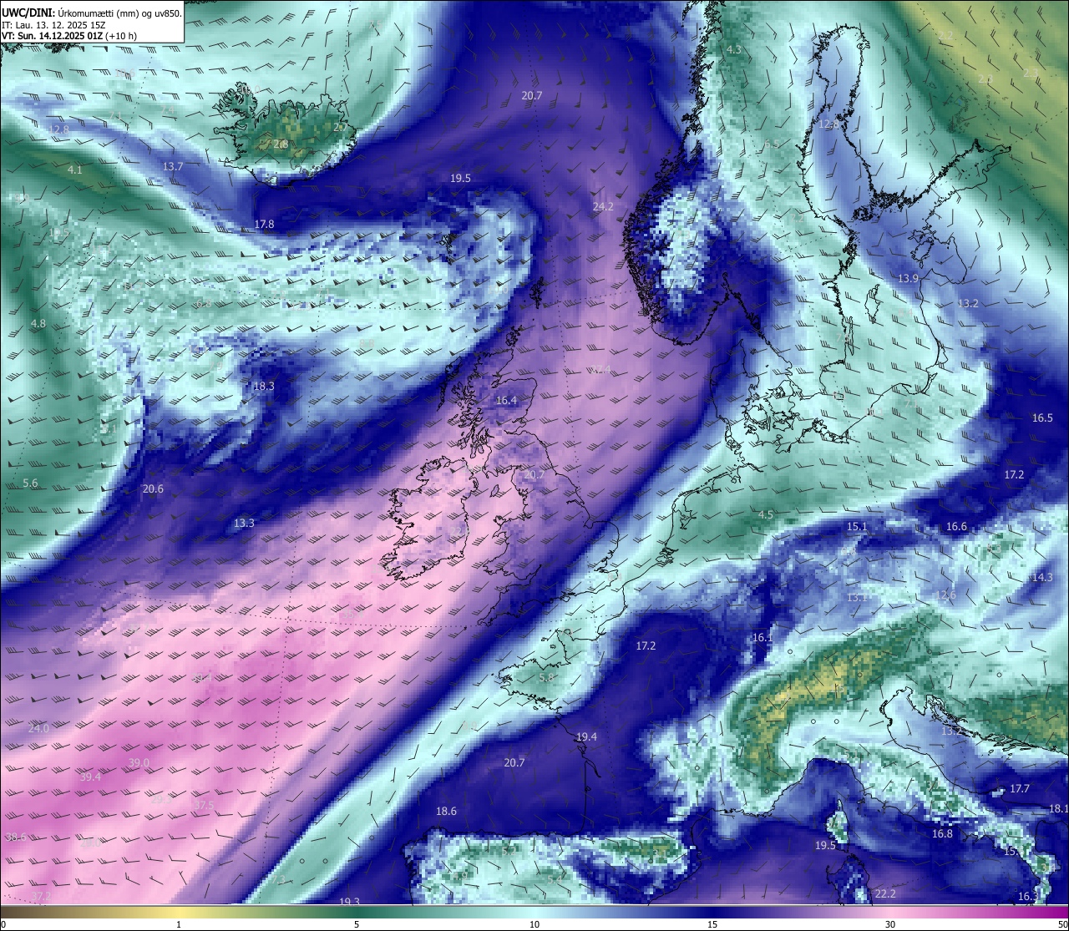Click the 4.3 value over northern Norway
The image size is (1069, 931).
[x=733, y=49]
